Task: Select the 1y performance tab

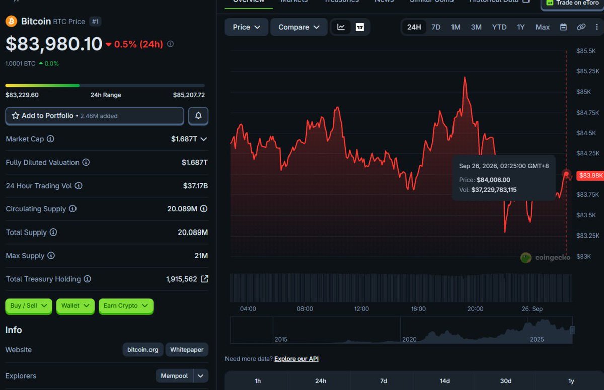Action: [571, 381]
